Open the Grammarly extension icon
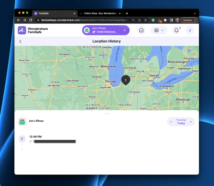 point(153,20)
